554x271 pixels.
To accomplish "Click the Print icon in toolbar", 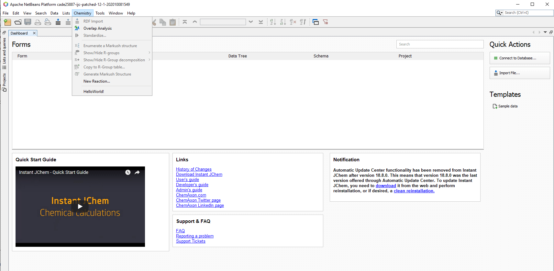I will point(38,22).
